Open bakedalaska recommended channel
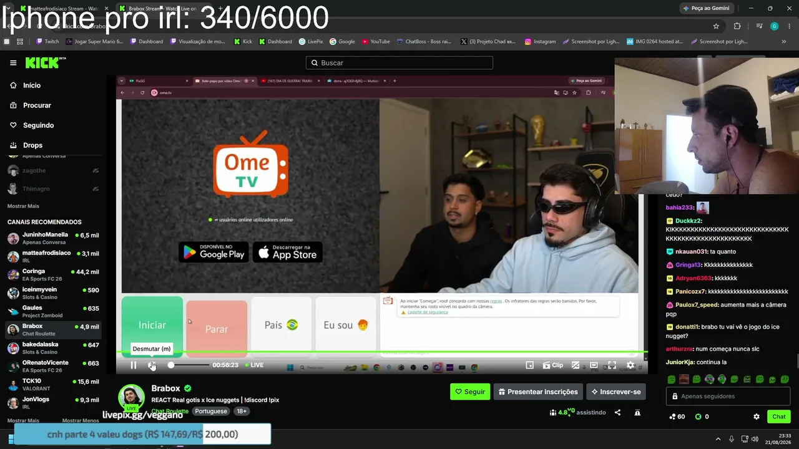The height and width of the screenshot is (449, 799). click(x=53, y=348)
